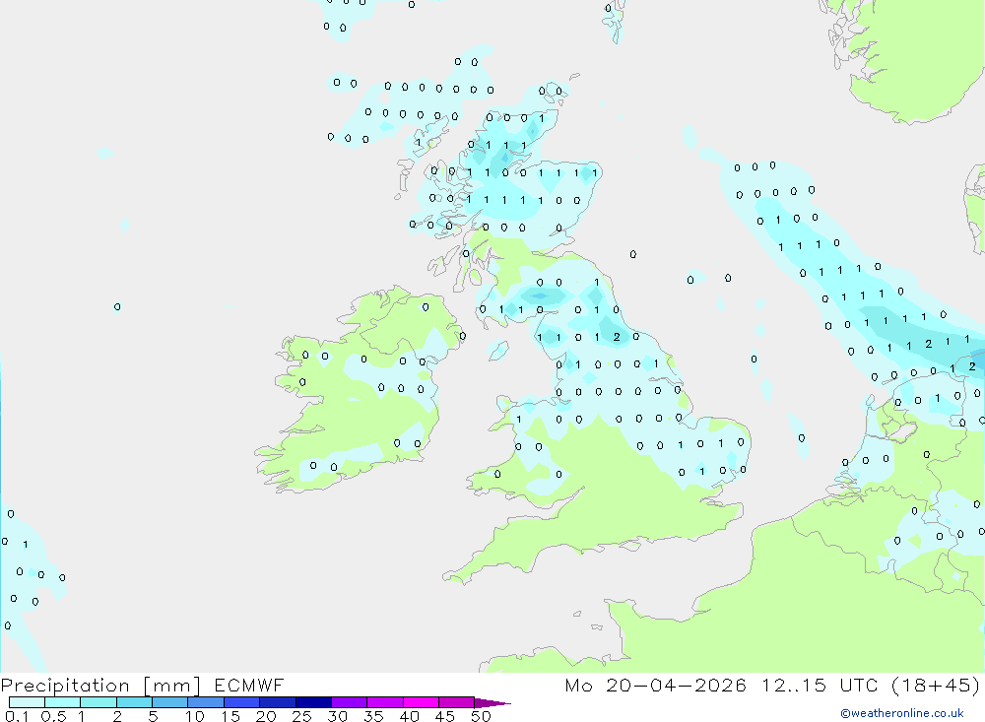Click the '50' legend scale label
Image resolution: width=985 pixels, height=722 pixels.
pyautogui.click(x=481, y=716)
